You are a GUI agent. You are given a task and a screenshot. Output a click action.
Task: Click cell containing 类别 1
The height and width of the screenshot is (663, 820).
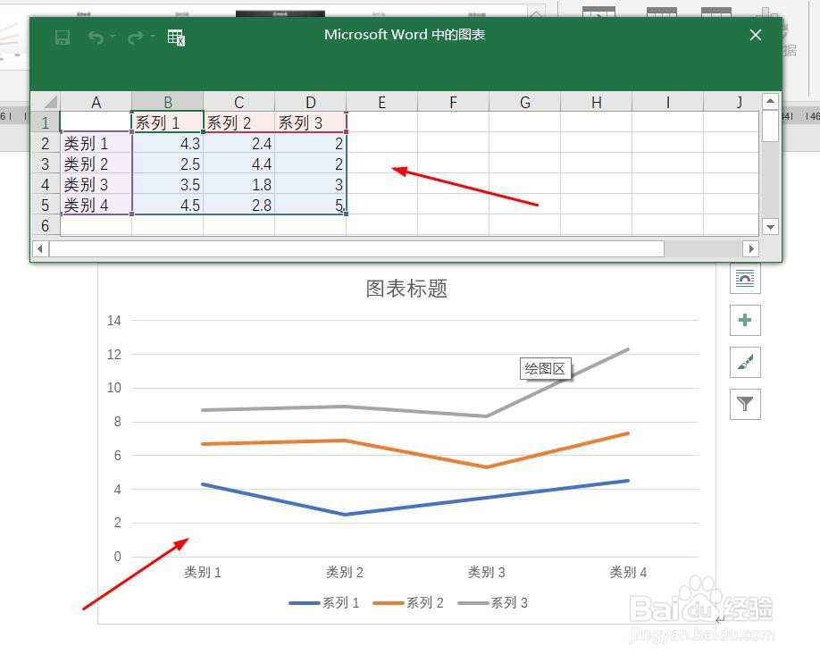click(x=96, y=143)
